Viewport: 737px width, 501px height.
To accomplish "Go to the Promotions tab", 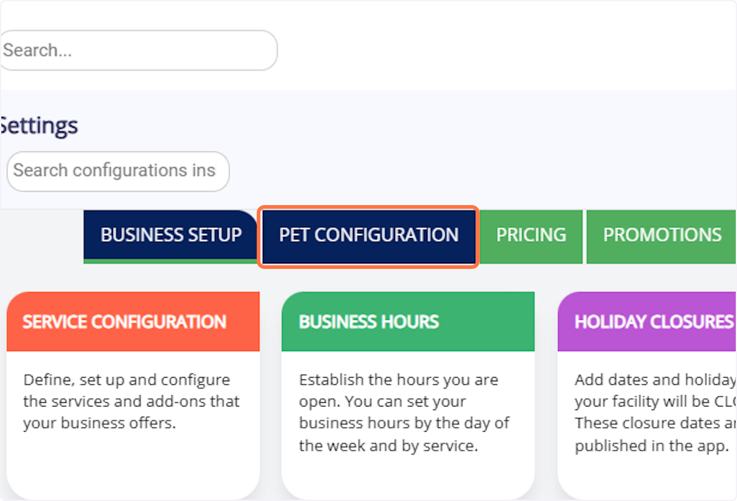I will click(x=662, y=235).
